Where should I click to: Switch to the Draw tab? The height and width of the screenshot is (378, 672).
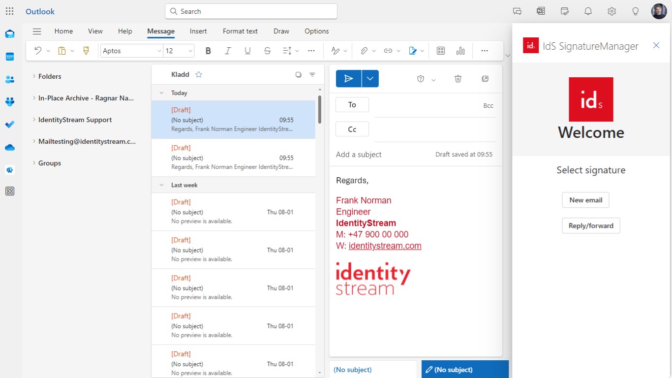281,31
